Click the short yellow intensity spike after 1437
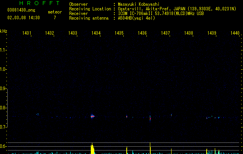243x154 pixels. click(171, 151)
